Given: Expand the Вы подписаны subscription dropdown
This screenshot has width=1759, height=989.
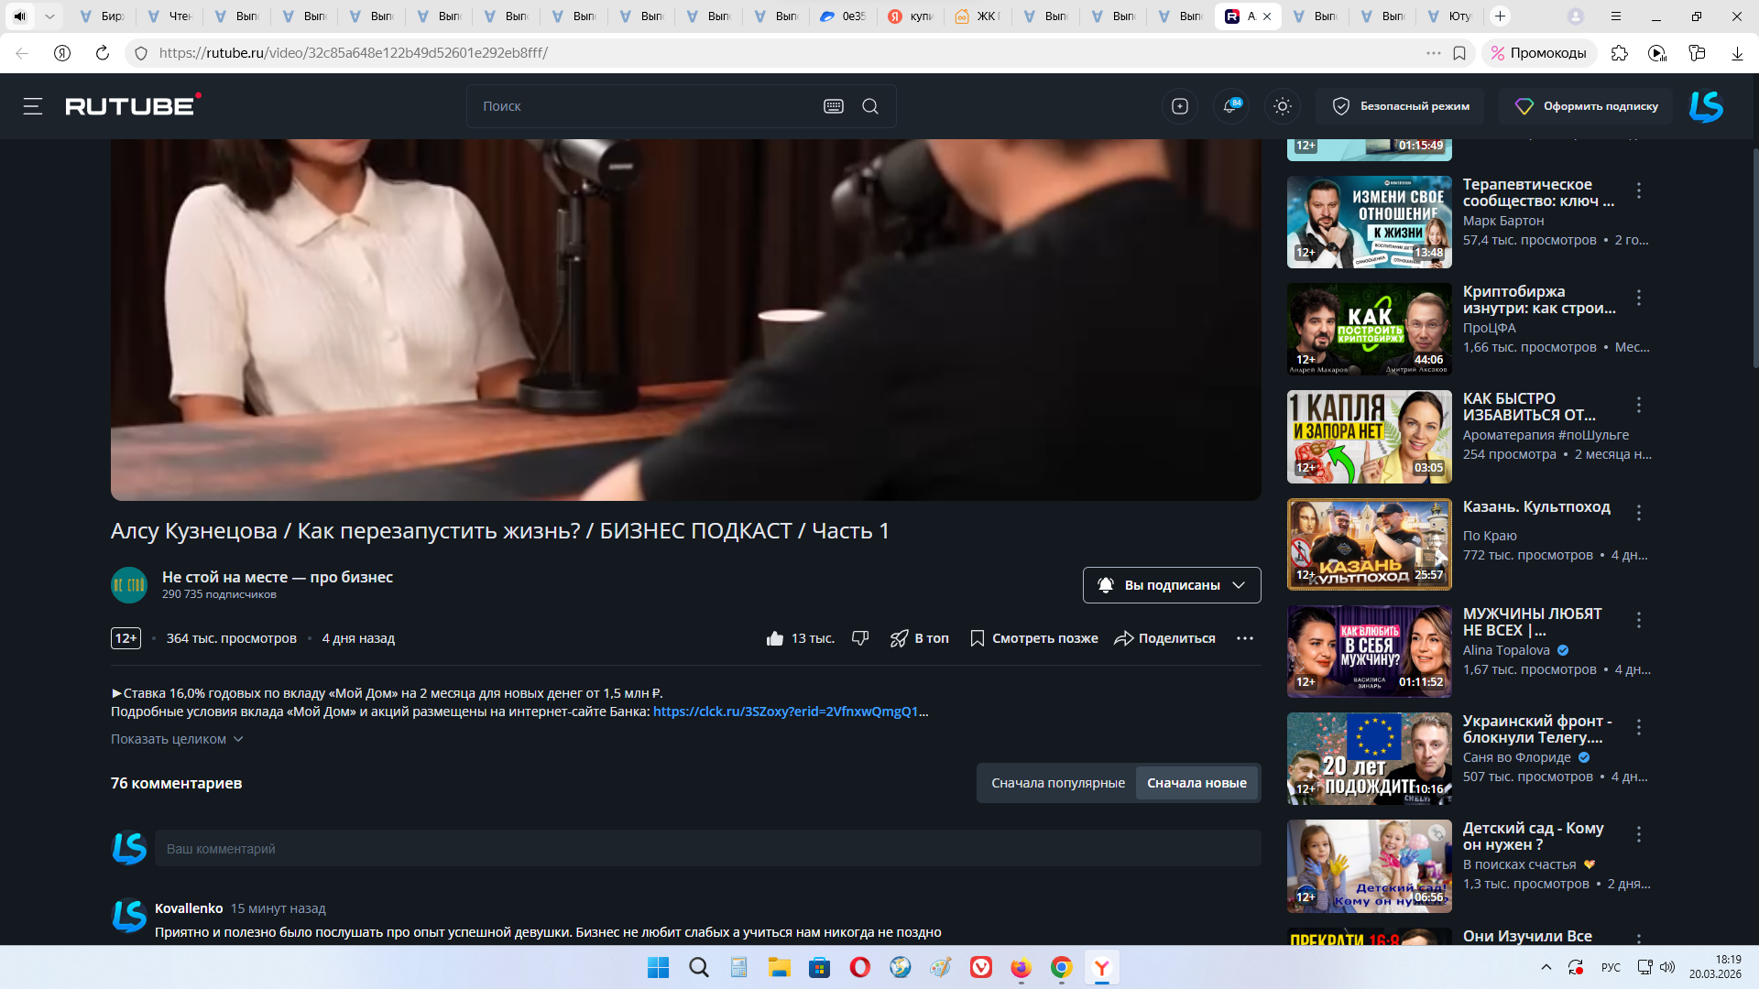Looking at the screenshot, I should coord(1171,585).
